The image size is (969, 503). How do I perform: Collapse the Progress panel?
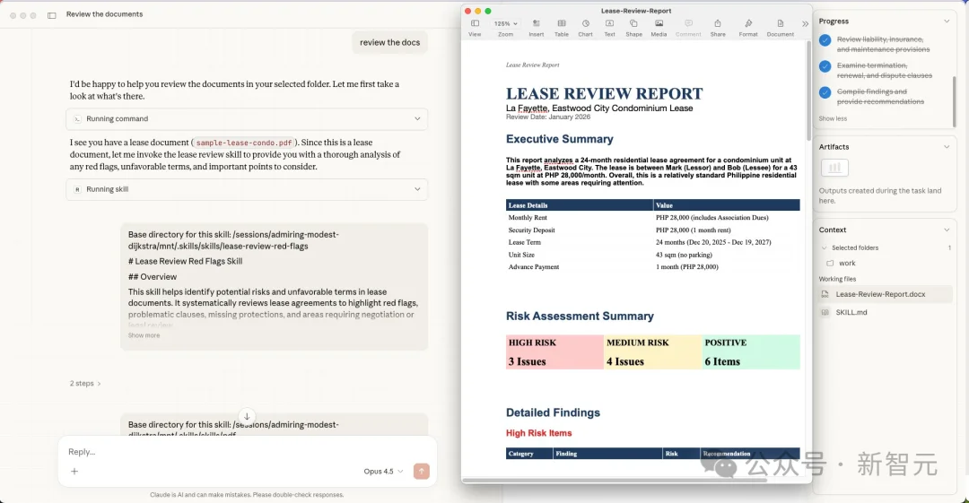tap(947, 21)
